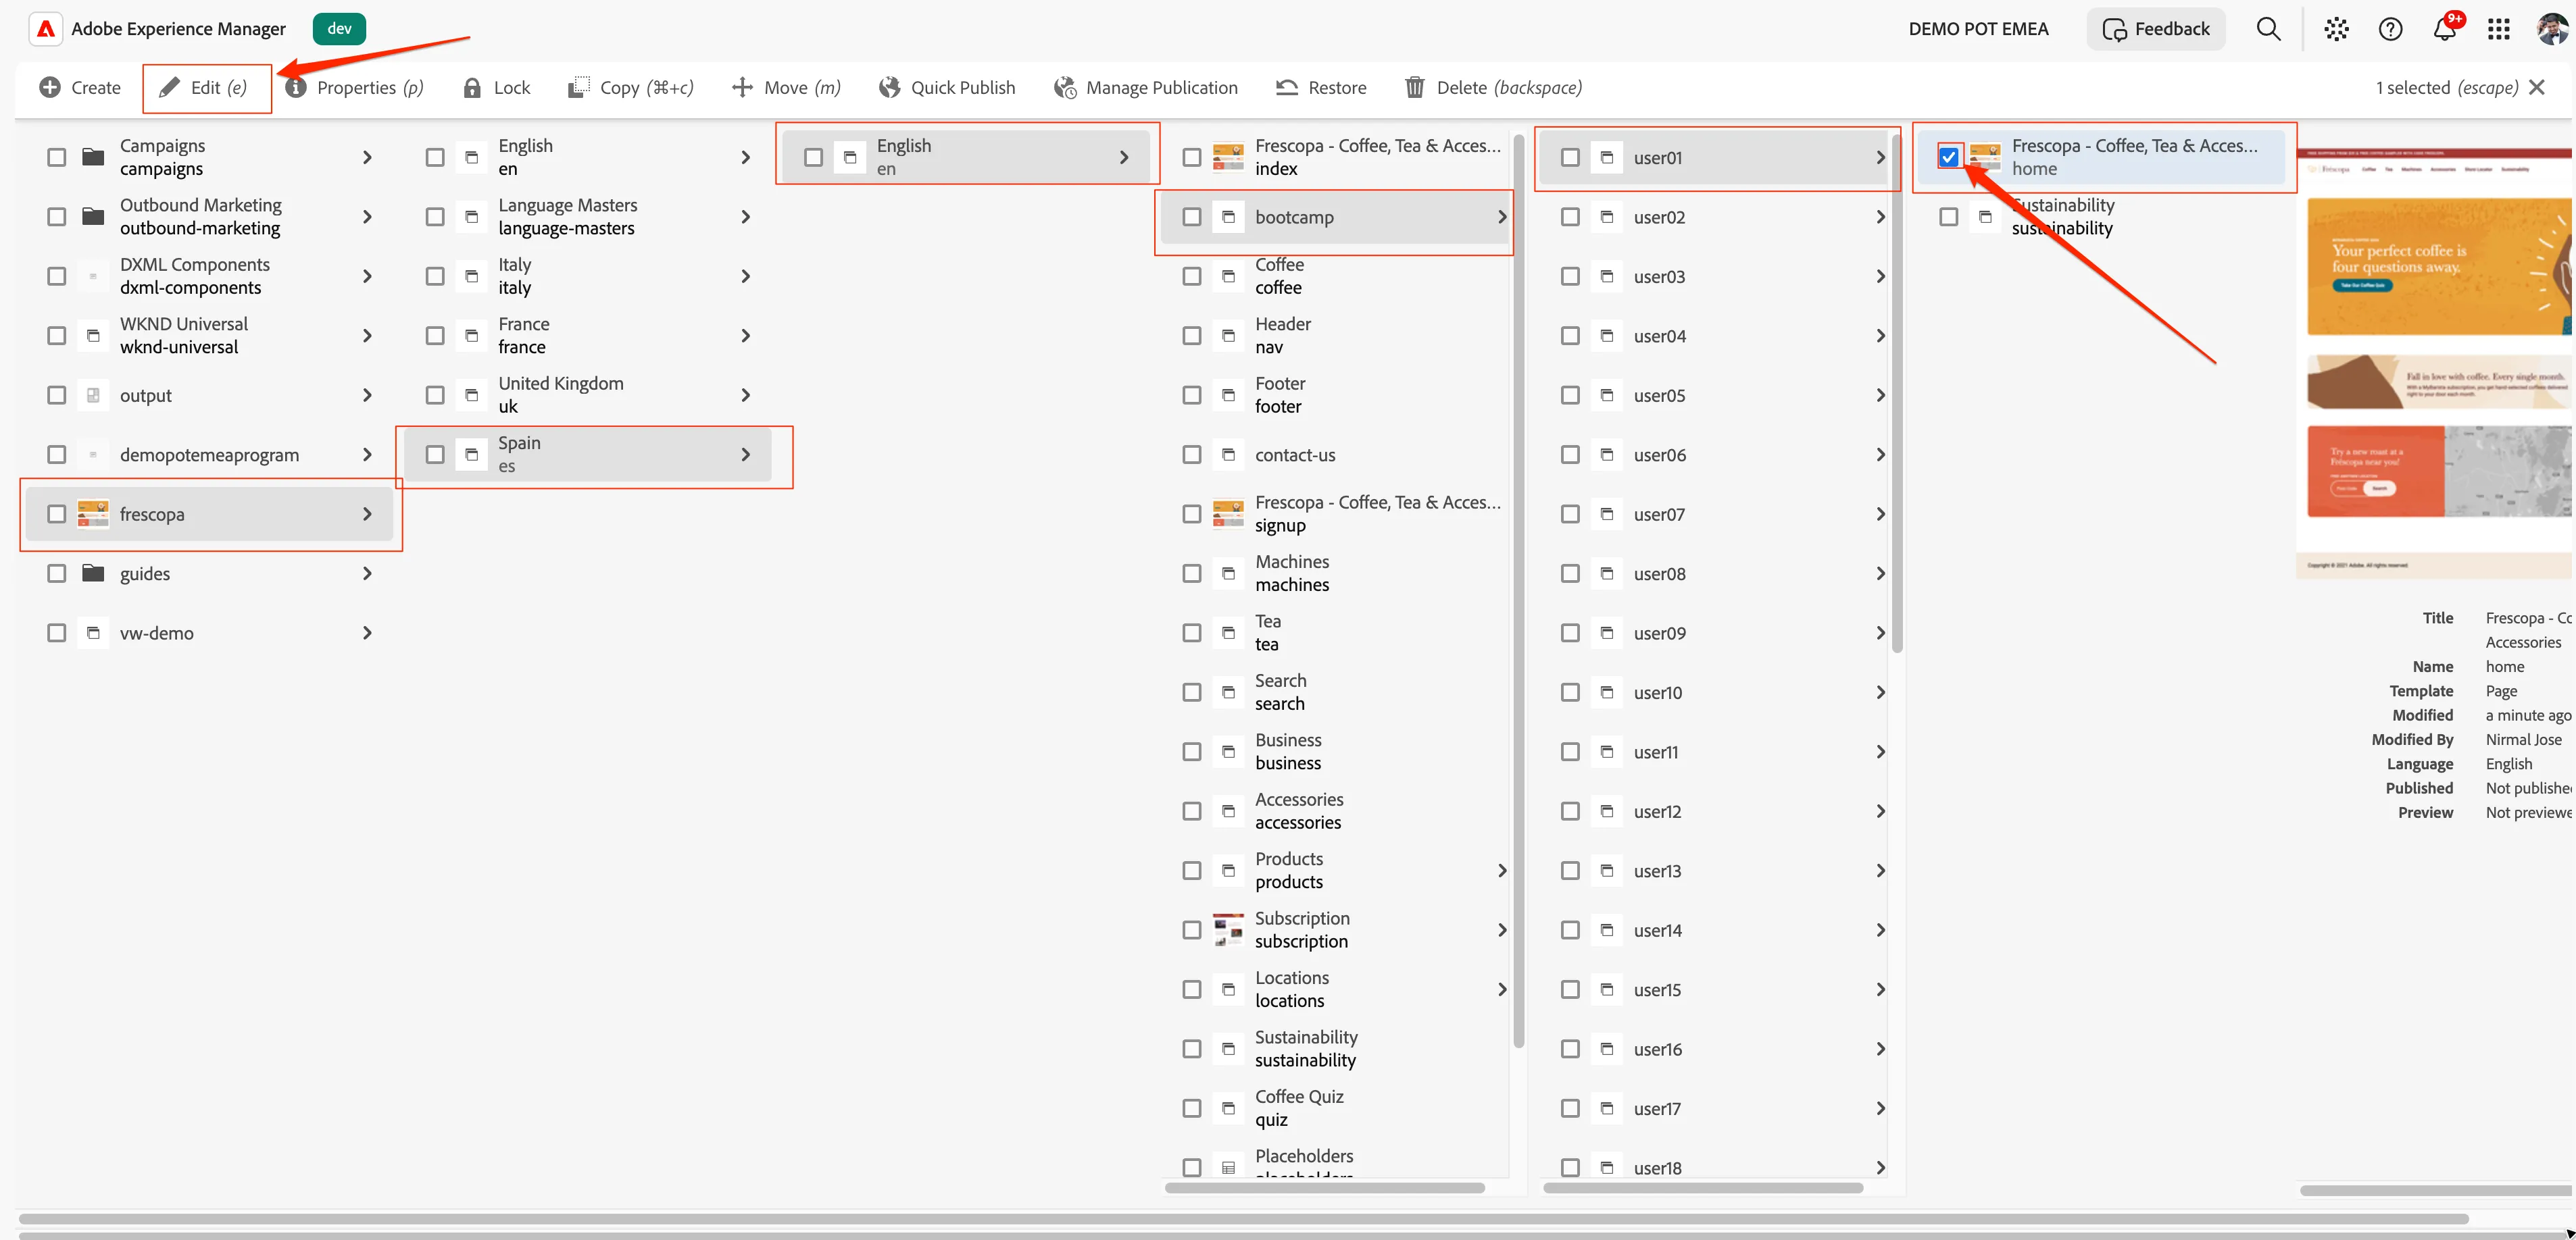Open the help question mark icon

pos(2390,29)
